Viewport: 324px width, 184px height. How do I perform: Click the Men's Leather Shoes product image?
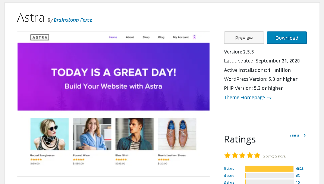pos(177,134)
